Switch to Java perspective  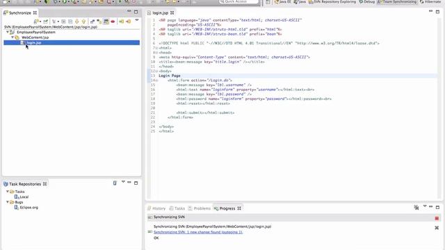300,1
